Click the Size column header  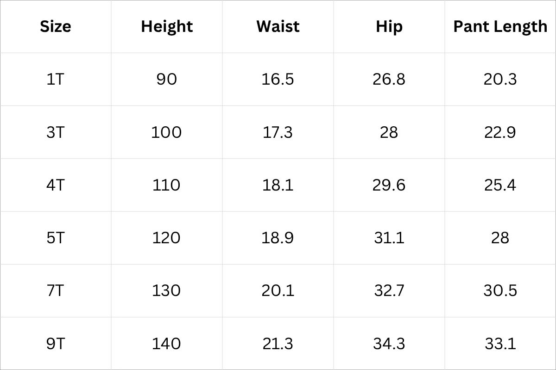tap(56, 26)
